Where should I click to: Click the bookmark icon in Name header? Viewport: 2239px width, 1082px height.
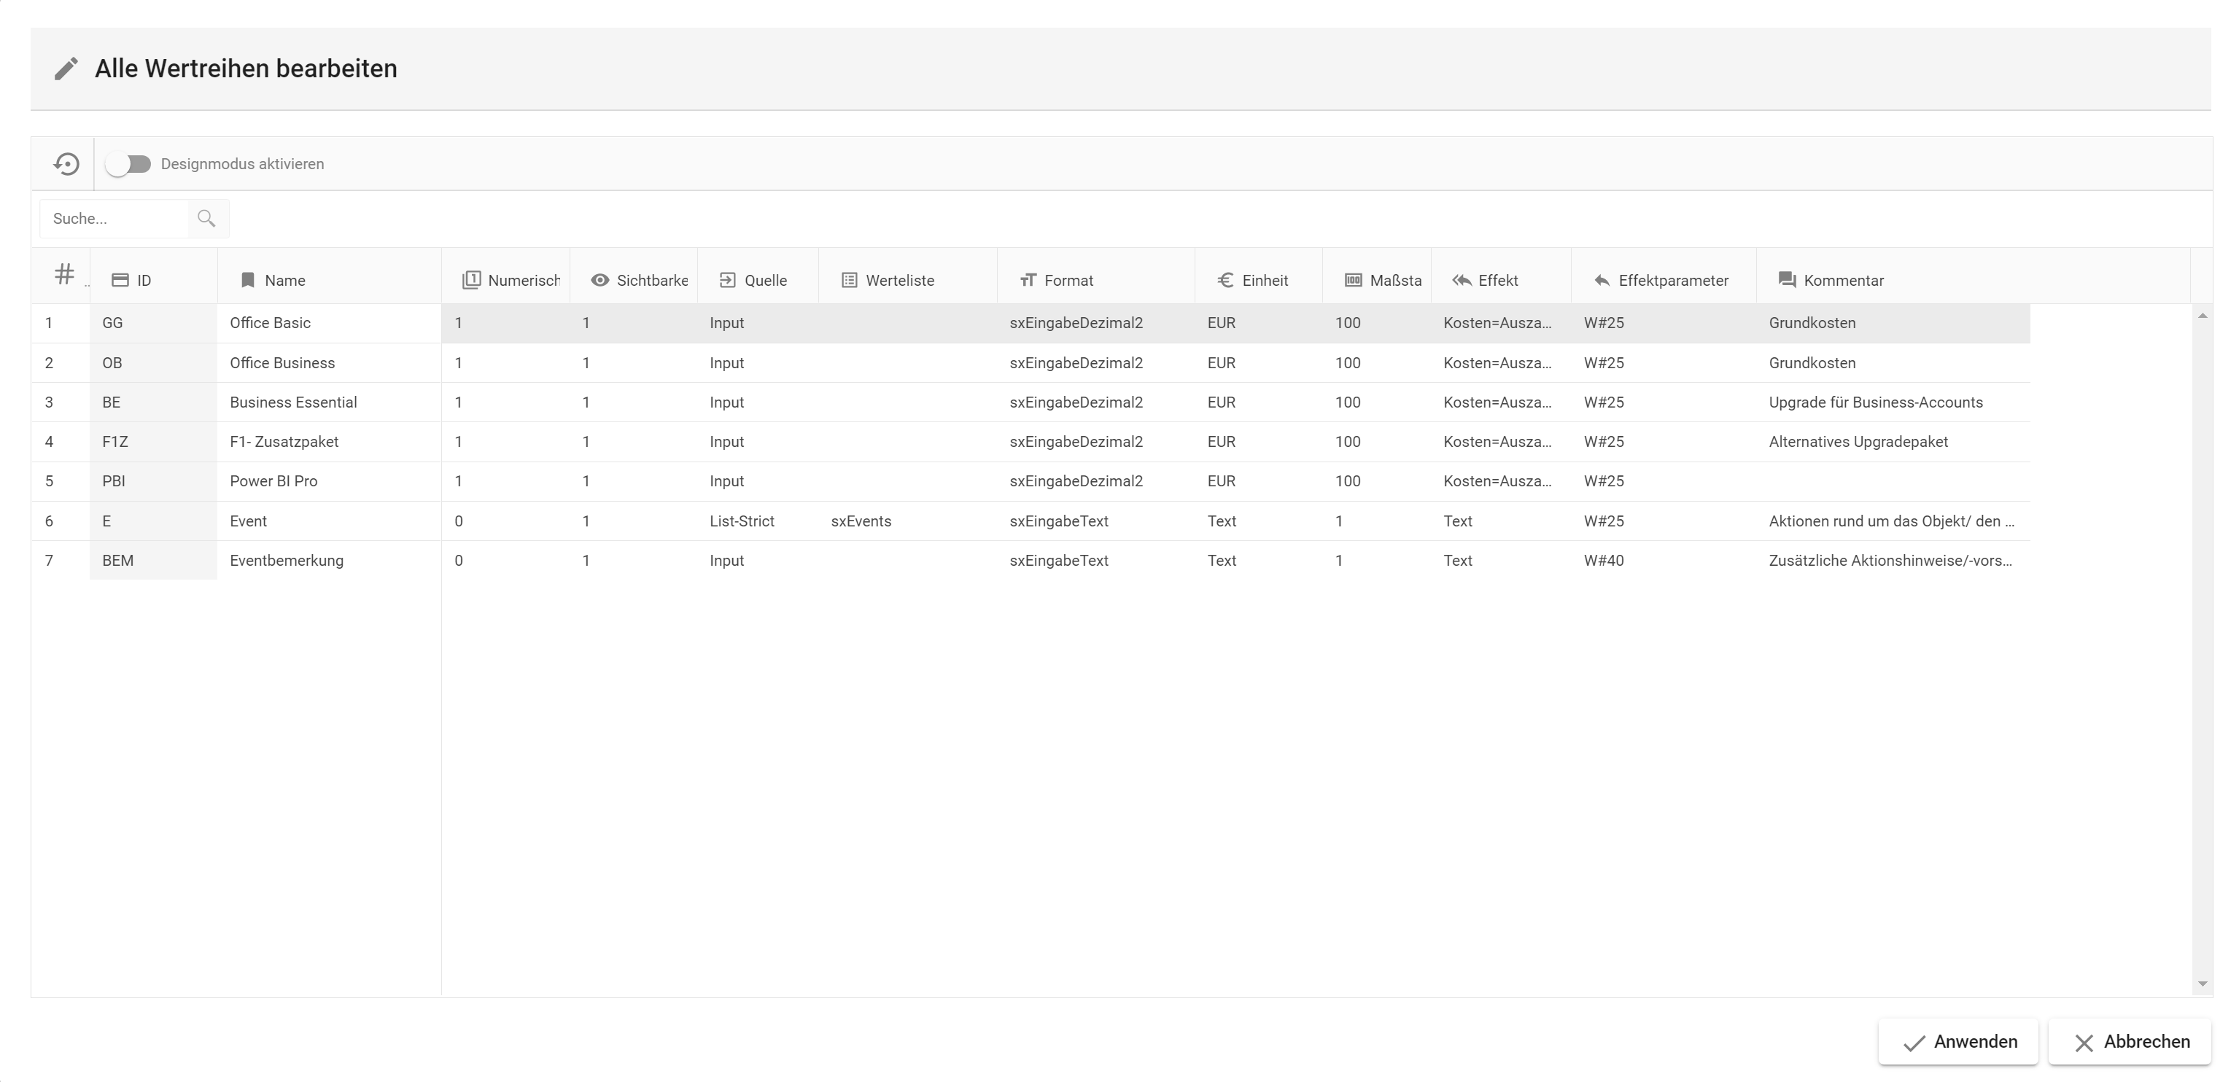pyautogui.click(x=248, y=280)
